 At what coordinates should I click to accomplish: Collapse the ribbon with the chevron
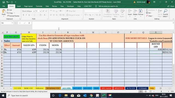point(173,19)
